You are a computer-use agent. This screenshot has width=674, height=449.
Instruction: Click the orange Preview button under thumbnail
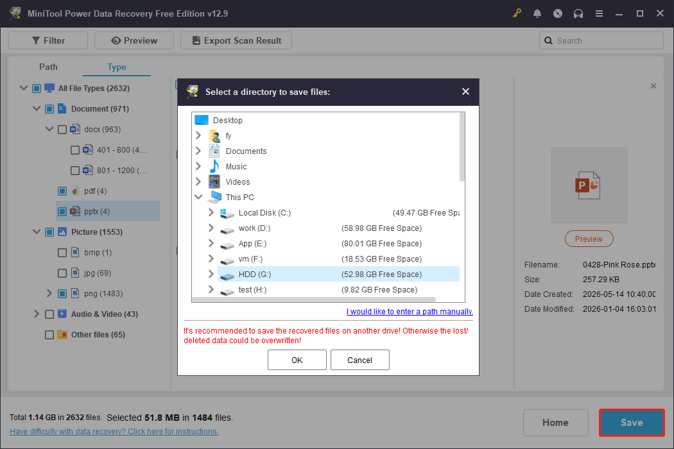(x=589, y=239)
